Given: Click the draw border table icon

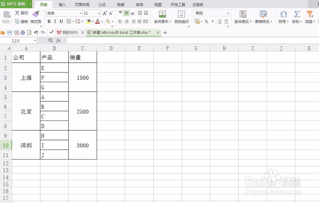Looking at the screenshot, I should coord(78,21).
